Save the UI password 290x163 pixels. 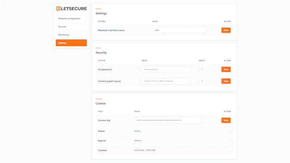point(226,69)
